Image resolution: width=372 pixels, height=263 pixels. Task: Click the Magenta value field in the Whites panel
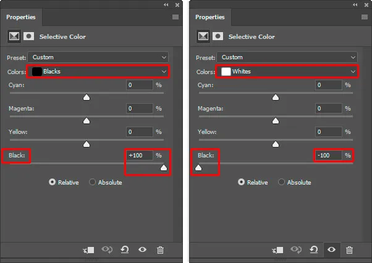click(329, 108)
